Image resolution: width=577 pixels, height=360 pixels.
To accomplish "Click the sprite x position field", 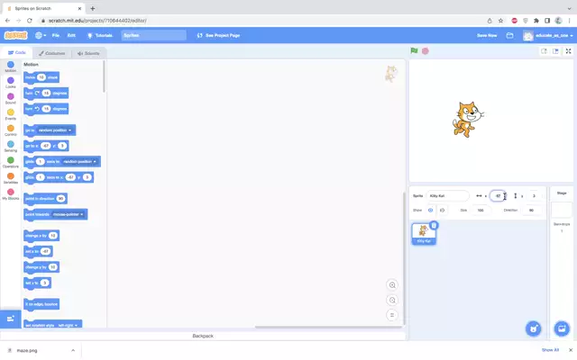I will click(x=497, y=196).
